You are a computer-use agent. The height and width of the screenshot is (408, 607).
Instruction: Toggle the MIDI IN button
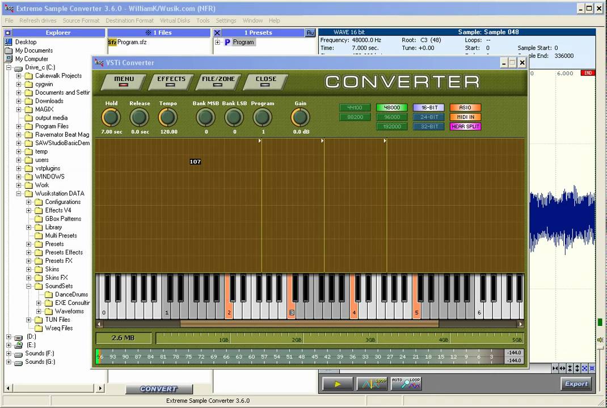click(465, 117)
